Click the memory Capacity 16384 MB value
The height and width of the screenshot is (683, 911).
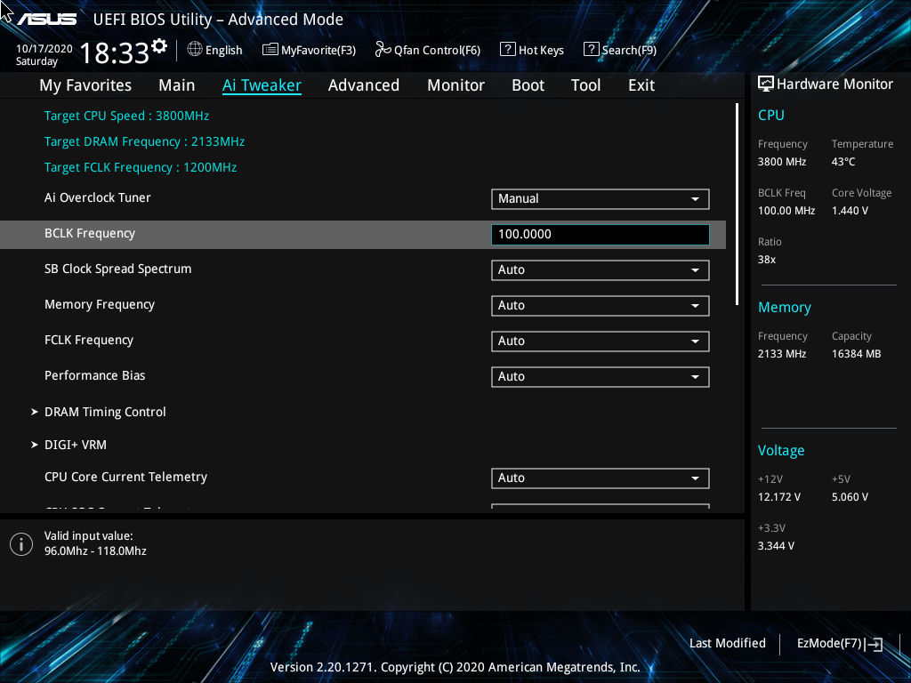856,354
